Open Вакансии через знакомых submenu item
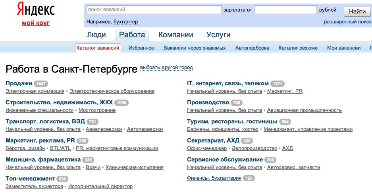This screenshot has height=194, width=372. [195, 48]
